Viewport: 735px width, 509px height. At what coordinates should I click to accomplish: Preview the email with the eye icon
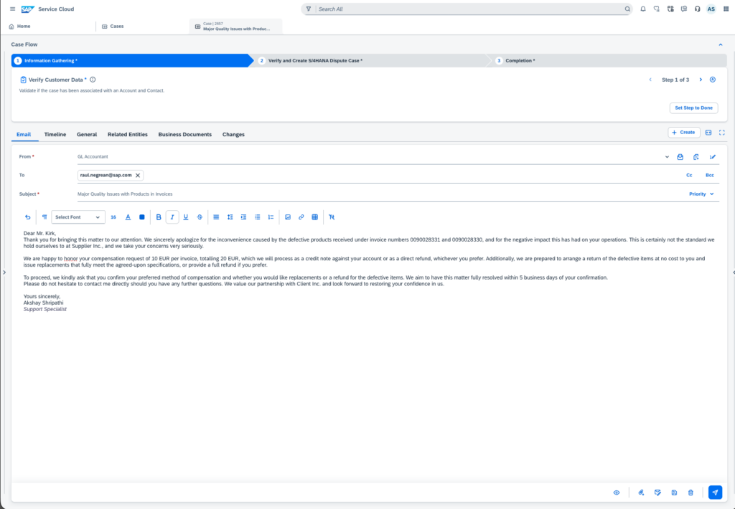coord(617,492)
